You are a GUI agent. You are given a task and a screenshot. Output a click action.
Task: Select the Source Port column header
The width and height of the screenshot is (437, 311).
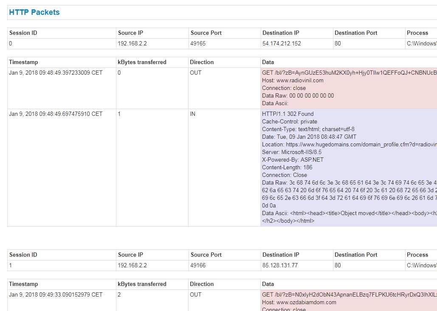pos(206,33)
